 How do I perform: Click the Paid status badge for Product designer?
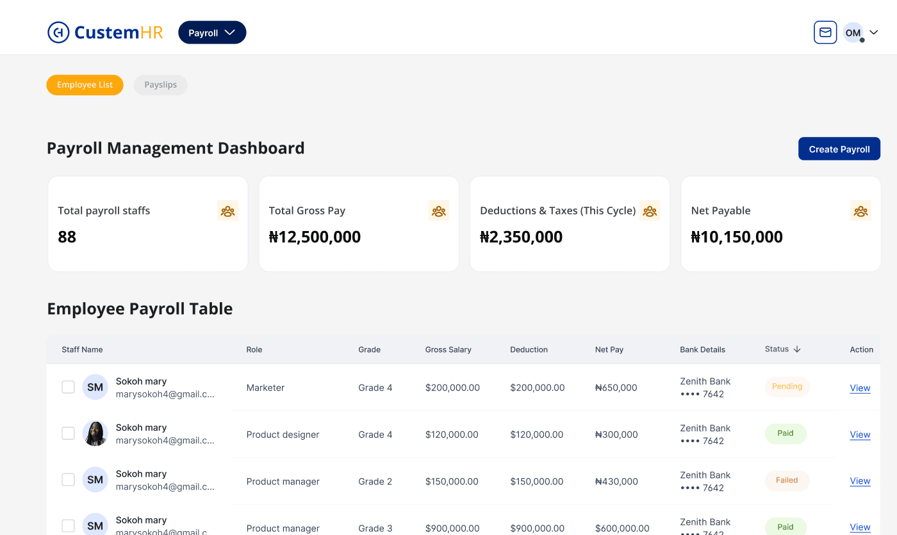click(x=786, y=434)
